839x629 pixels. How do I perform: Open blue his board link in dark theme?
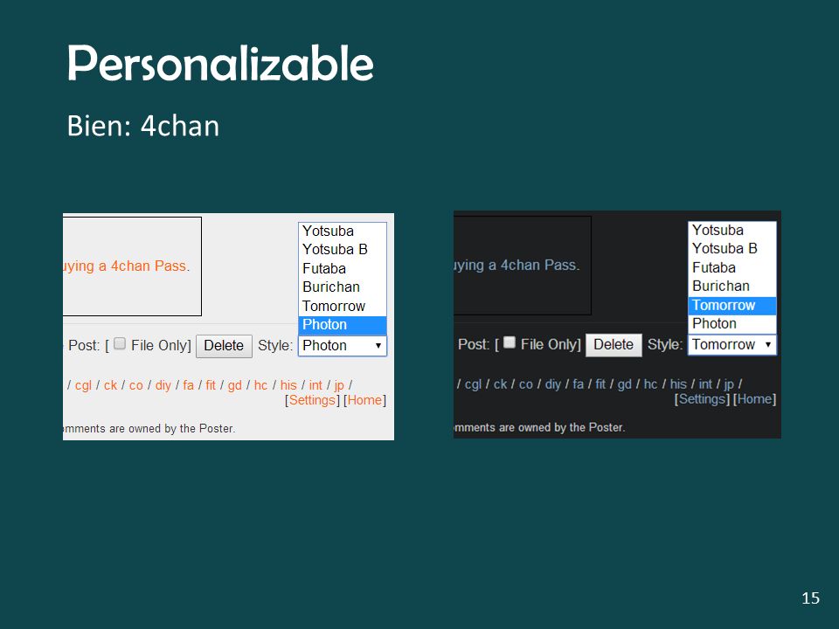click(678, 384)
